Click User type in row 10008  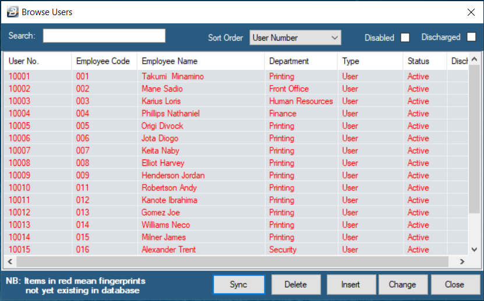[350, 163]
